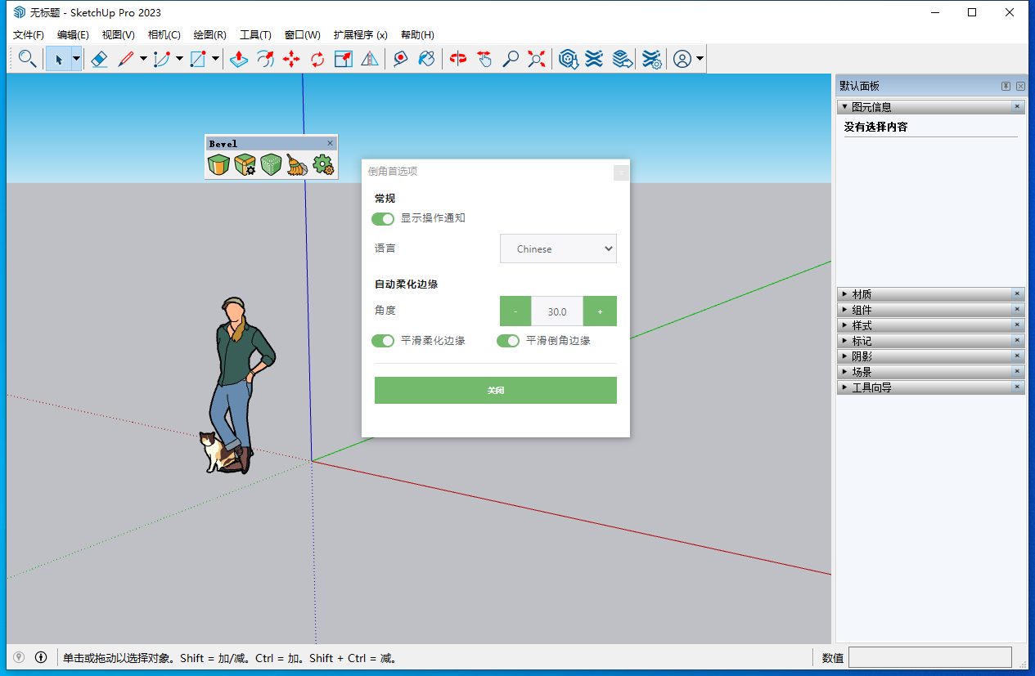The width and height of the screenshot is (1035, 676).
Task: Click the 数值 measurement input box
Action: pos(929,657)
